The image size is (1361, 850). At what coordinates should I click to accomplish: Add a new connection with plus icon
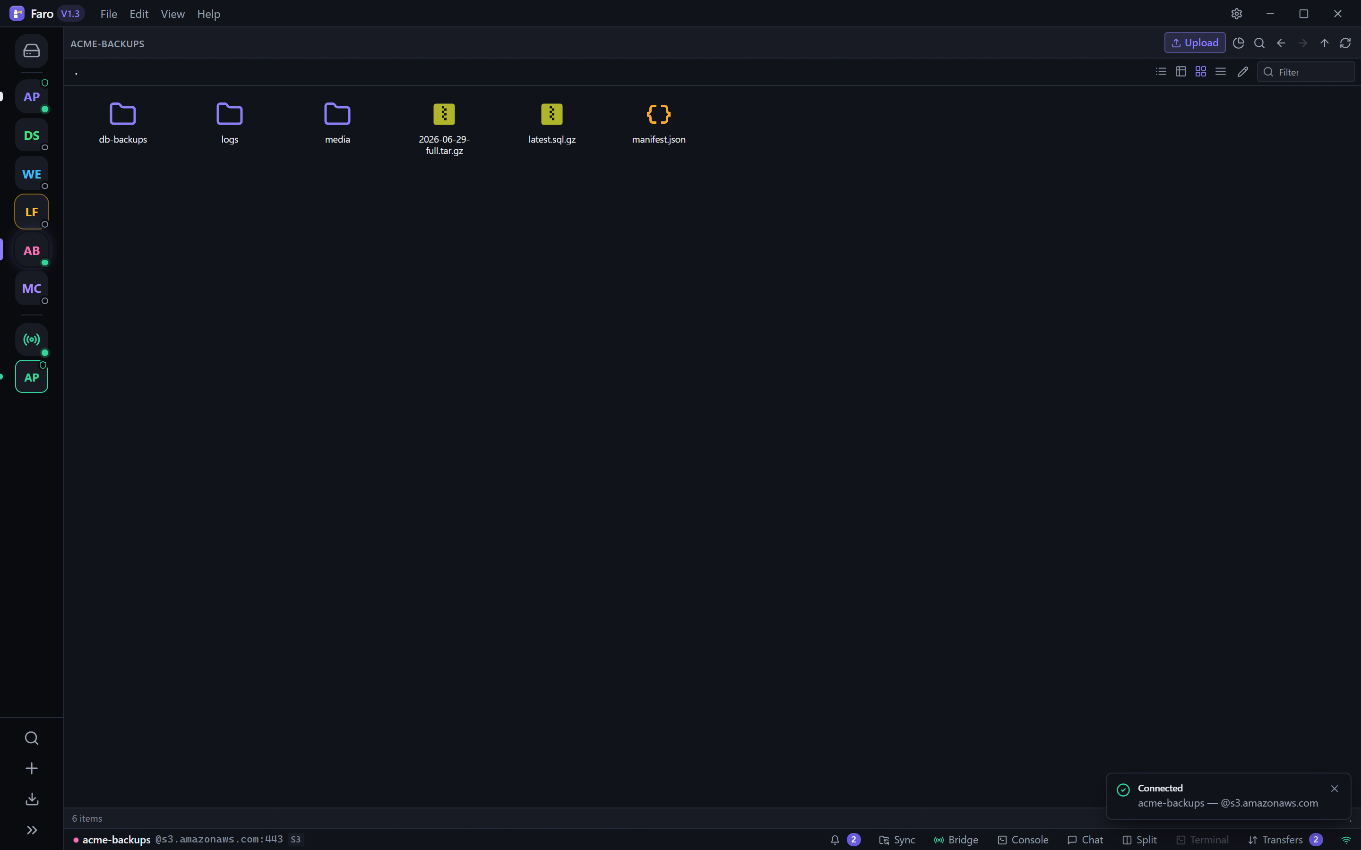(32, 768)
